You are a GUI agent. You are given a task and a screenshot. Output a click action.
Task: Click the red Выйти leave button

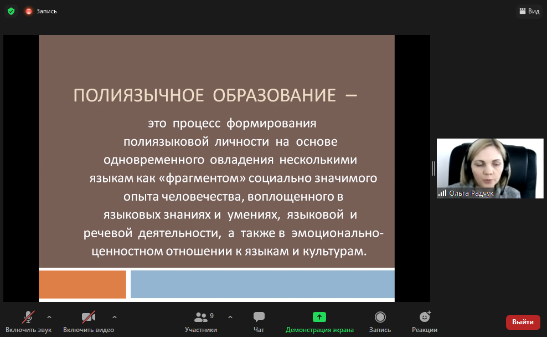[523, 322]
